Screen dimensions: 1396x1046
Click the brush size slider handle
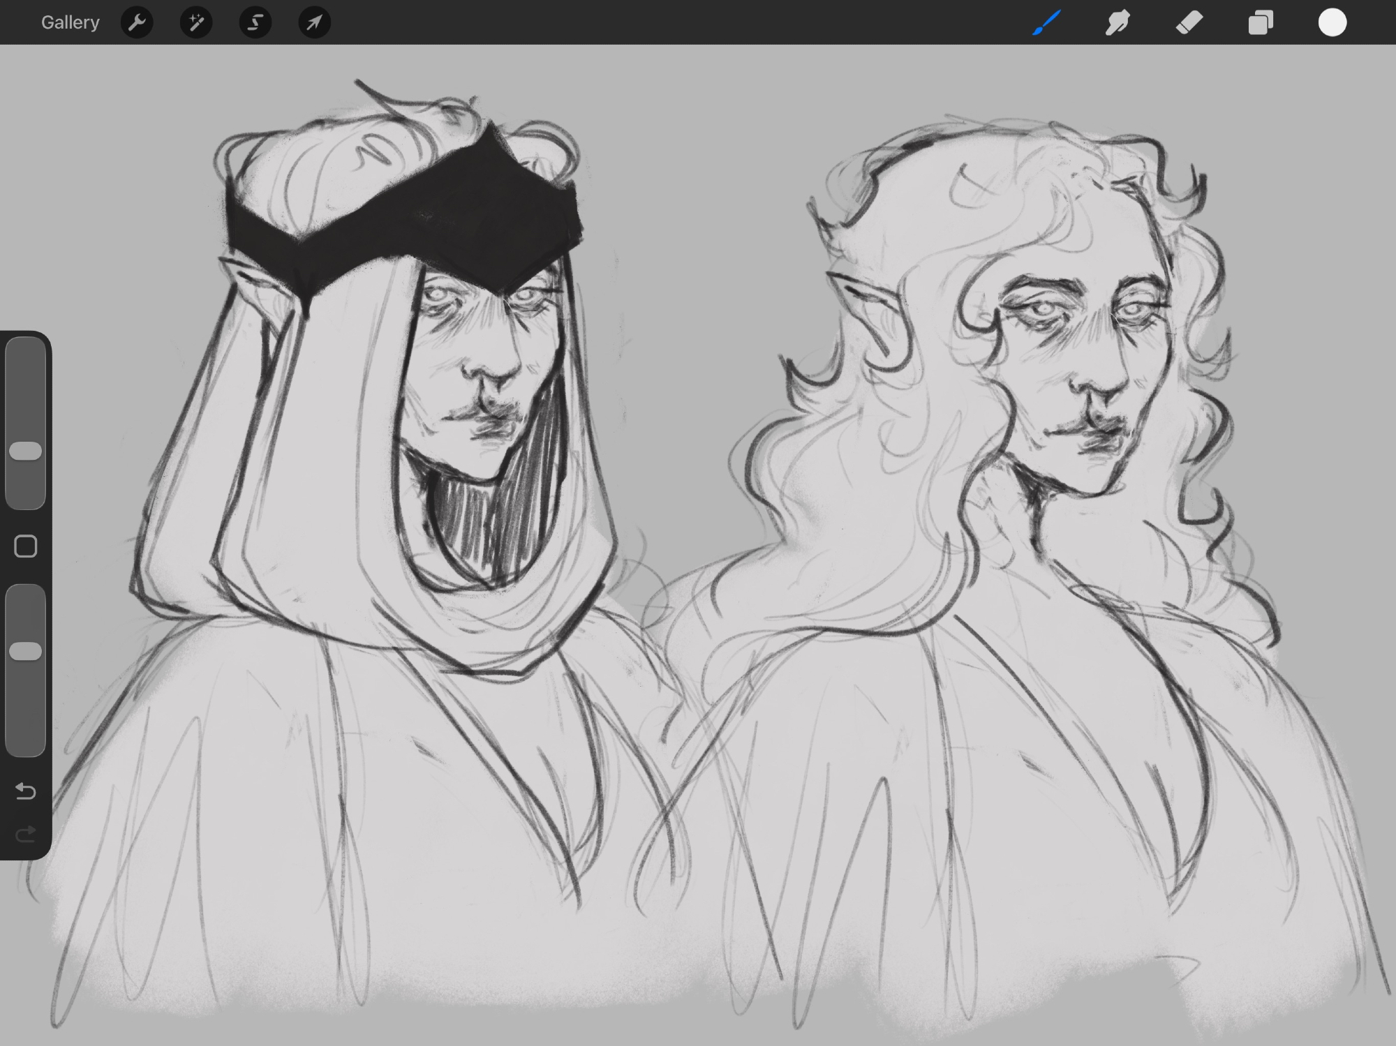(x=26, y=451)
